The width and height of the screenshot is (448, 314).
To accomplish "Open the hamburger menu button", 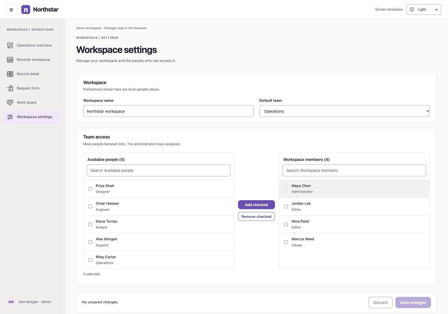I will click(11, 10).
